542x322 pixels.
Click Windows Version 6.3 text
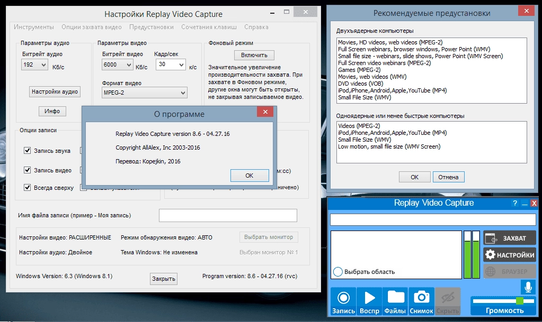pyautogui.click(x=64, y=276)
